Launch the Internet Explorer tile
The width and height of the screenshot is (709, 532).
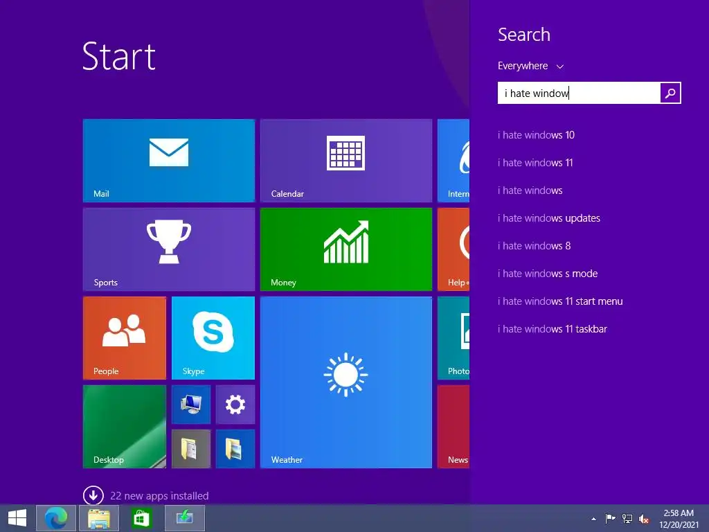(x=454, y=161)
